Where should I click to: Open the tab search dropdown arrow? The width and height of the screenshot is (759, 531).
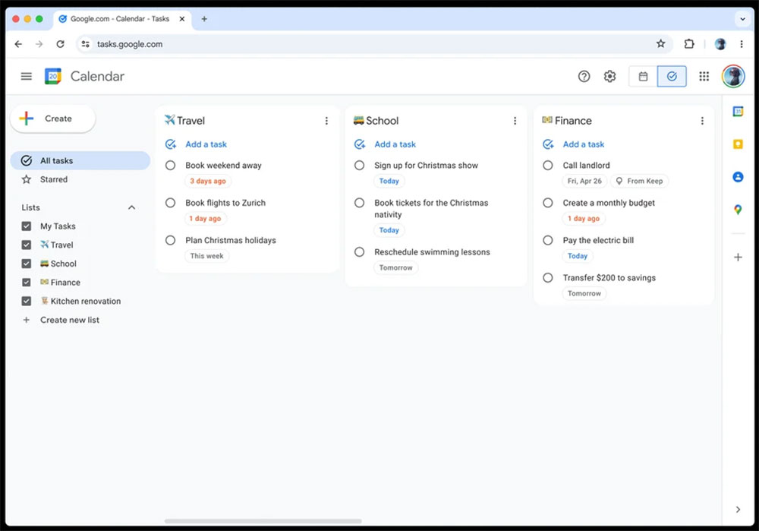click(x=742, y=19)
